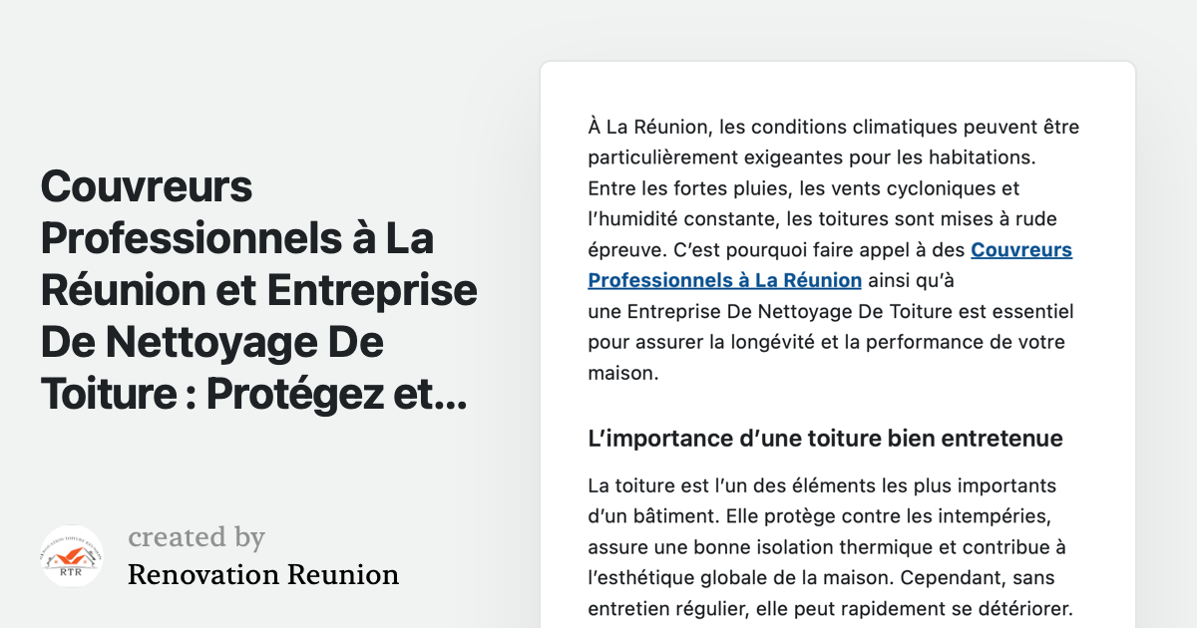Click the line "assure une bonne isolation thermique"
Viewport: 1197px width, 628px height.
826,547
